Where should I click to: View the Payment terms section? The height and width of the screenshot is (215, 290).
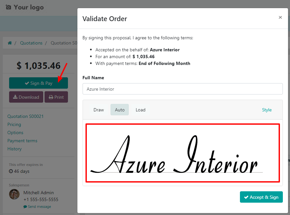22,141
